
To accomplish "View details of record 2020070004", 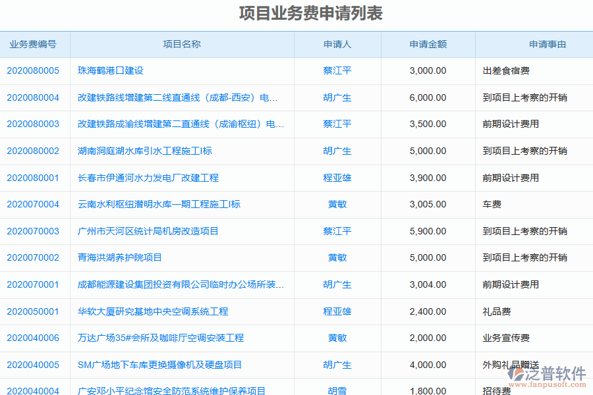I will [34, 204].
